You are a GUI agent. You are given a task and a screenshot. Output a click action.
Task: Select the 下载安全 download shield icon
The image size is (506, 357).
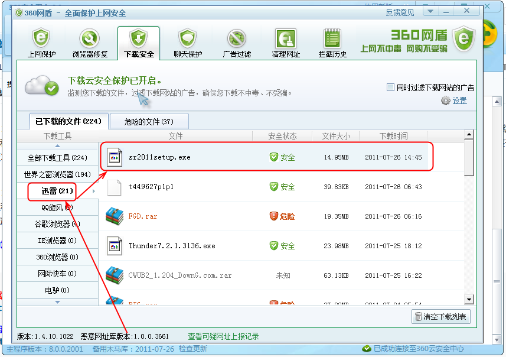(x=138, y=38)
